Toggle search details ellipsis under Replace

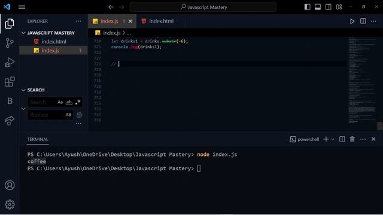[78, 124]
